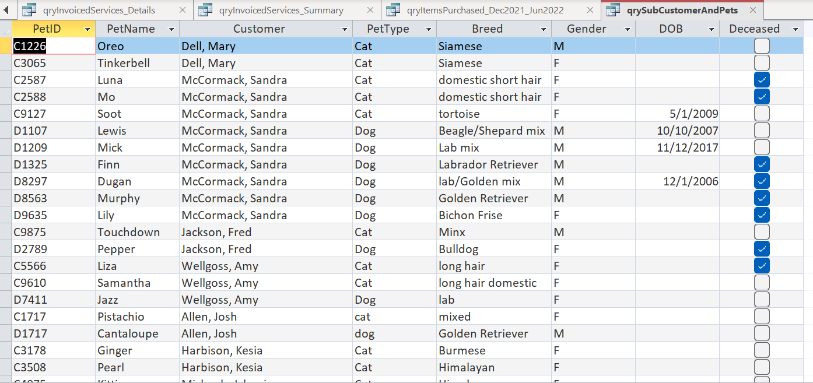813x383 pixels.
Task: Click the select-all corner above the row selectors
Action: pyautogui.click(x=5, y=29)
